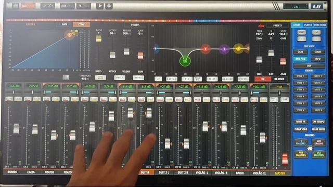This screenshot has width=333, height=187.
Task: Open the GATE tab
Action: point(65,24)
